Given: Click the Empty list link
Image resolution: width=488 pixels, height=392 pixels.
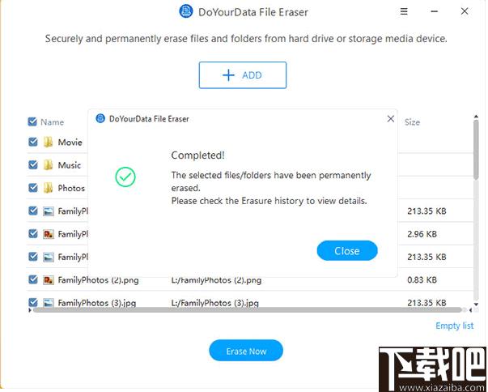Looking at the screenshot, I should tap(454, 326).
